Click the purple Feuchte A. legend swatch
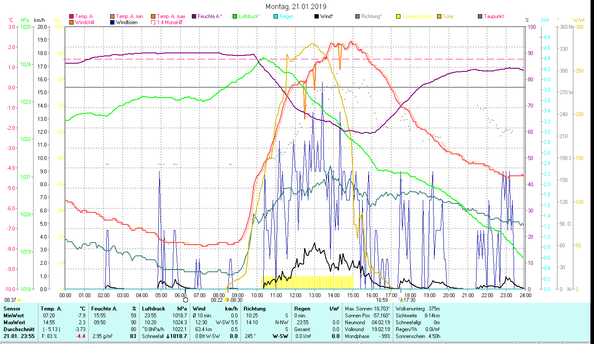Image resolution: width=594 pixels, height=344 pixels. click(x=194, y=16)
